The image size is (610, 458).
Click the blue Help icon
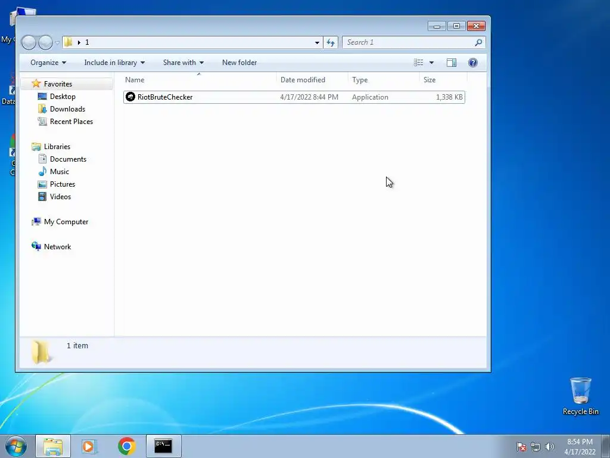(x=472, y=63)
